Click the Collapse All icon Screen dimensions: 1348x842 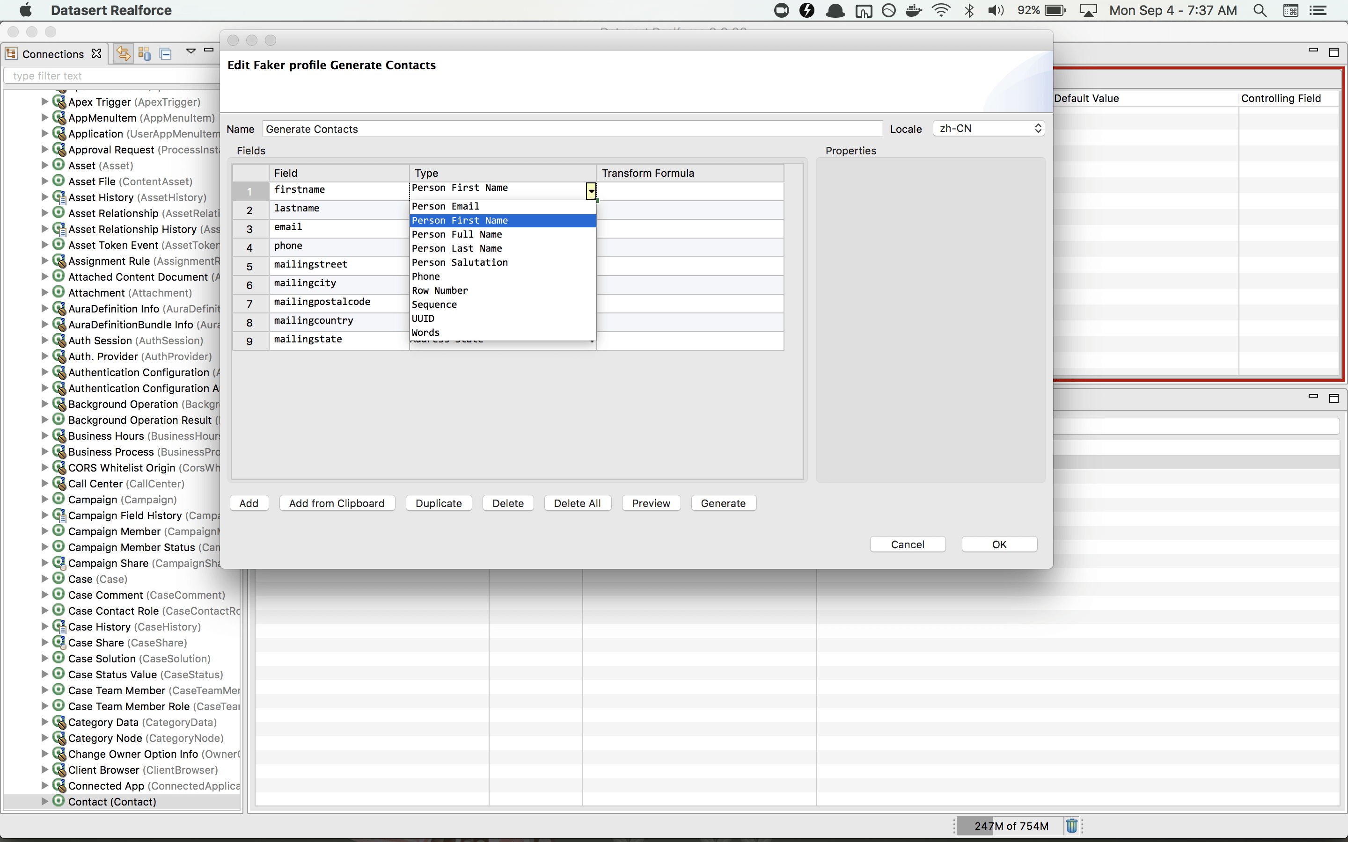pyautogui.click(x=165, y=53)
